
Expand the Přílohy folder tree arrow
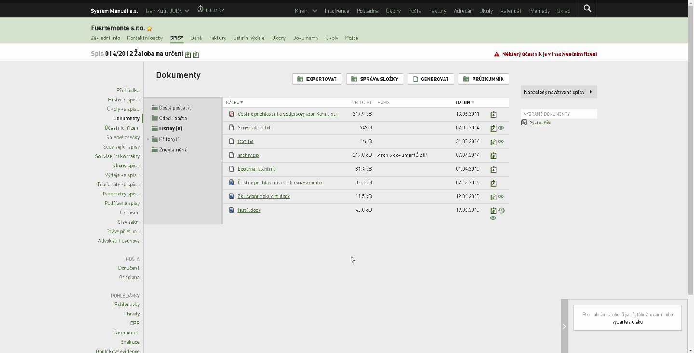148,139
